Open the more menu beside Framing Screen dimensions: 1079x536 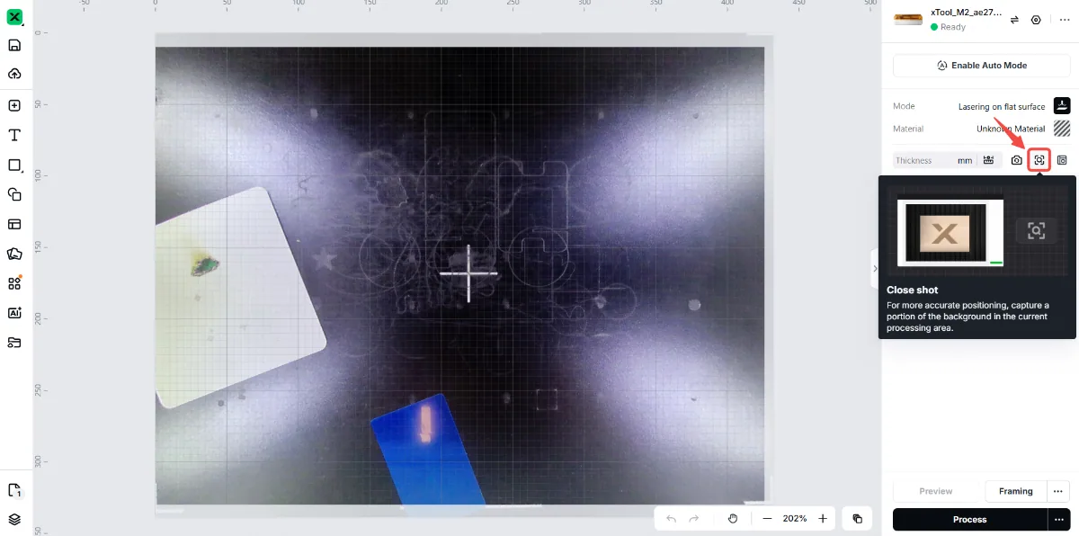coord(1058,491)
